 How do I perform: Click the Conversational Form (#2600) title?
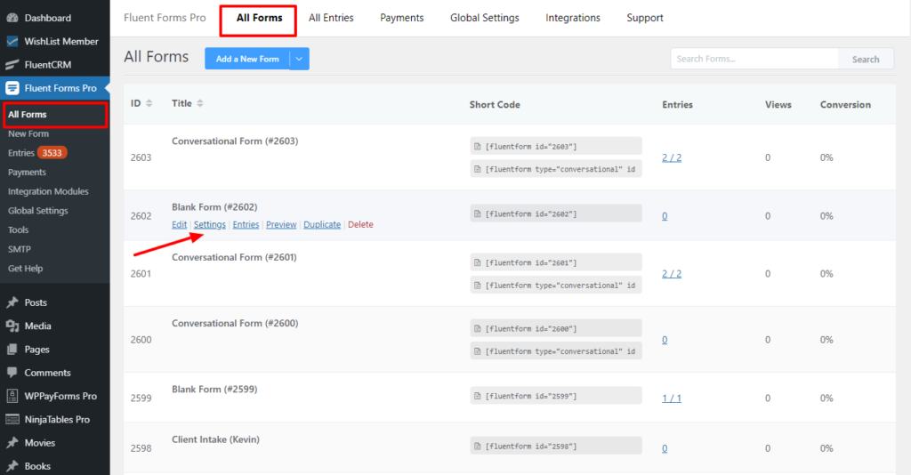(235, 324)
